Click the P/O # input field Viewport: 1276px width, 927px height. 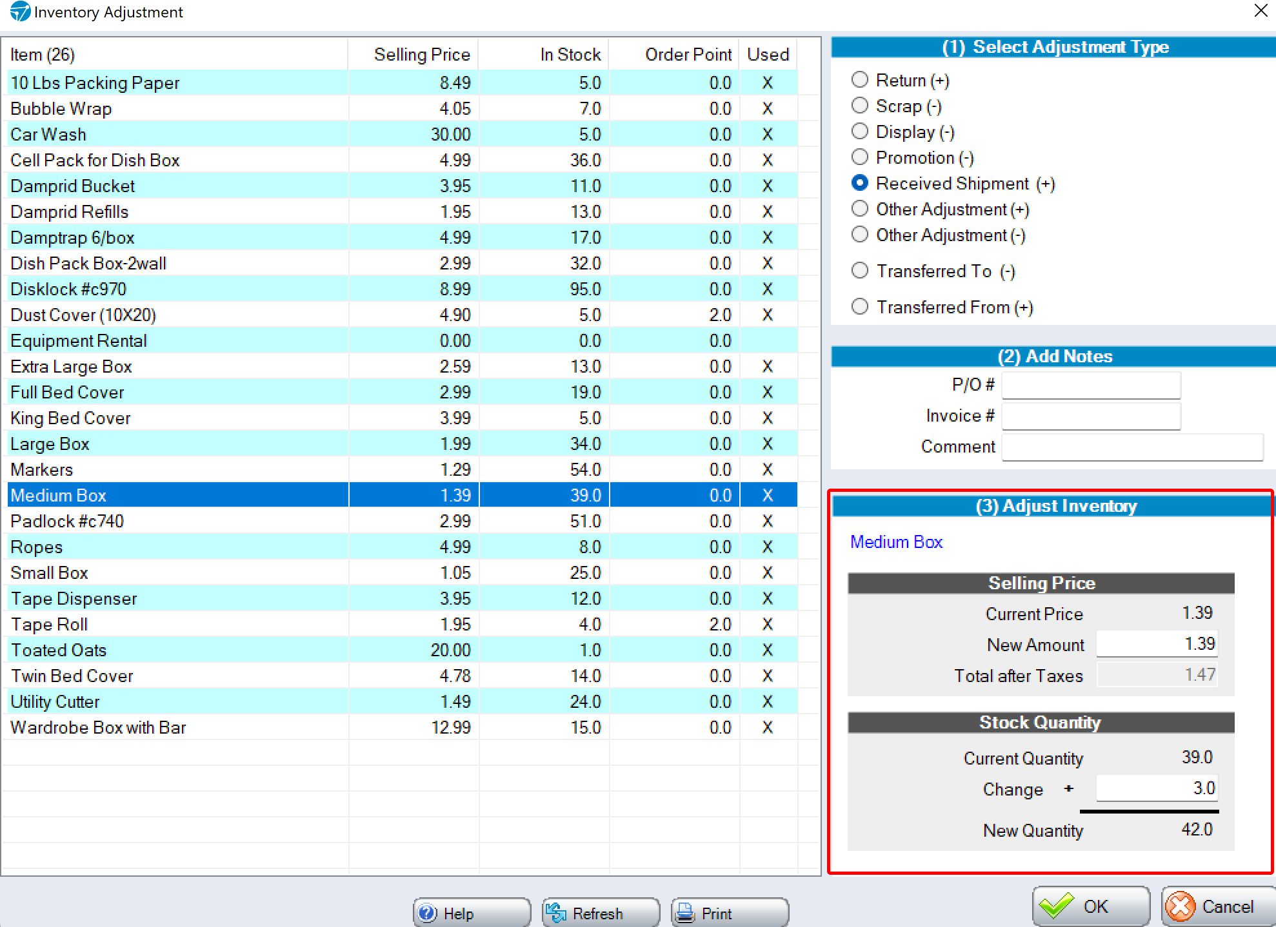click(x=1091, y=385)
